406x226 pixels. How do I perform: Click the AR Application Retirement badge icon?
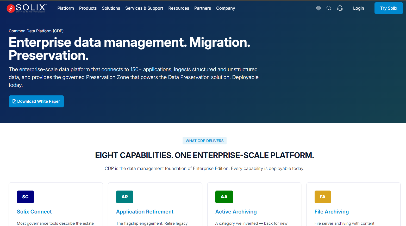[125, 197]
